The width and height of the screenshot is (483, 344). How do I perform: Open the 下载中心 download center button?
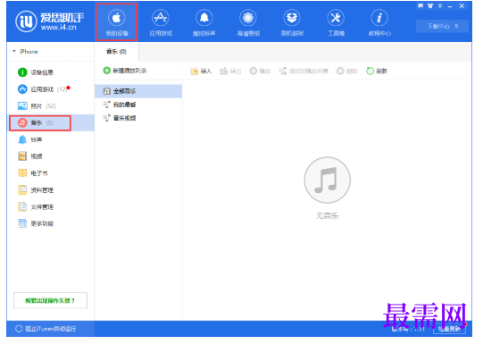(442, 26)
